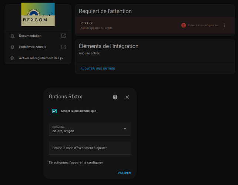Close the Options Rfxtrx dialog
This screenshot has width=238, height=185.
tap(127, 97)
